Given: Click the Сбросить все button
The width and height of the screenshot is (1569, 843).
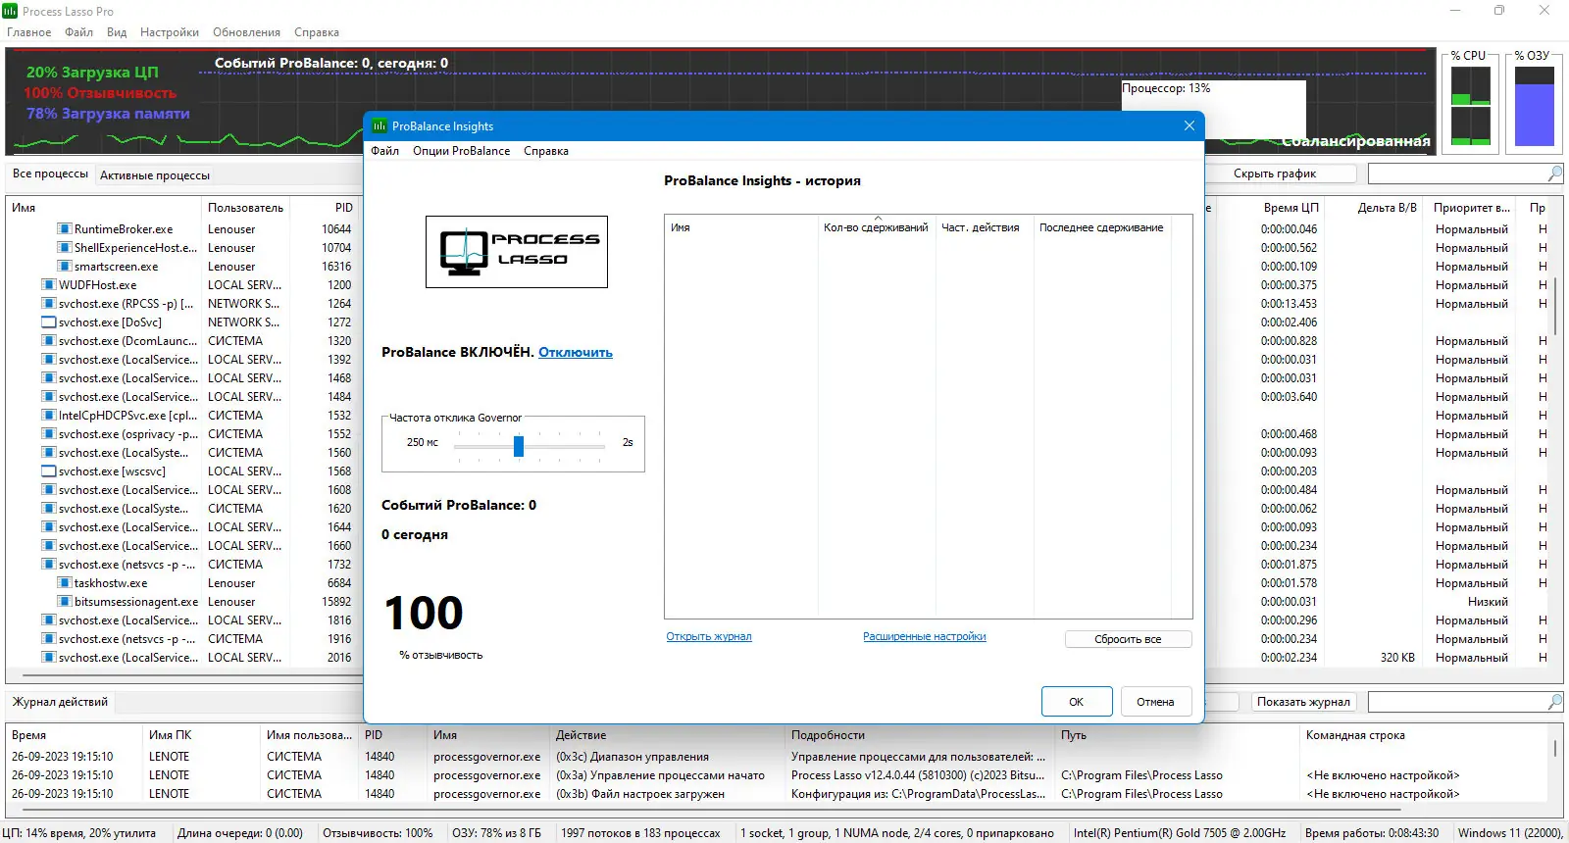Looking at the screenshot, I should [x=1128, y=639].
